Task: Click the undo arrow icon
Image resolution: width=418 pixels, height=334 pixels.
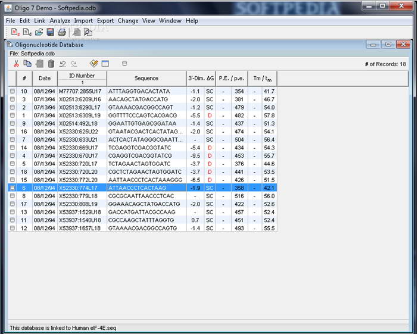Action: click(x=63, y=64)
